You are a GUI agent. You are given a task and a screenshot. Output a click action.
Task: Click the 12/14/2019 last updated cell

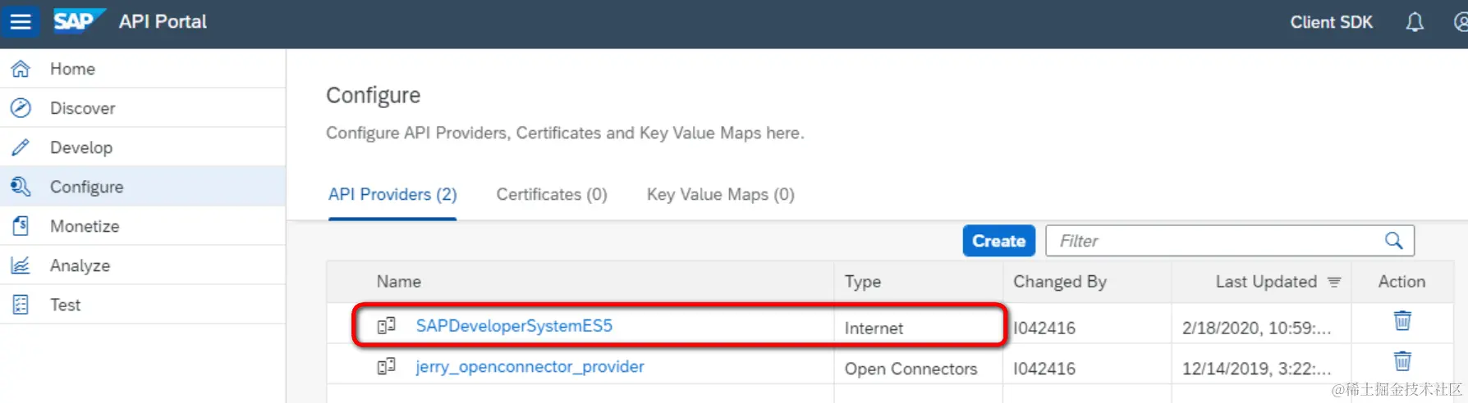click(x=1256, y=369)
